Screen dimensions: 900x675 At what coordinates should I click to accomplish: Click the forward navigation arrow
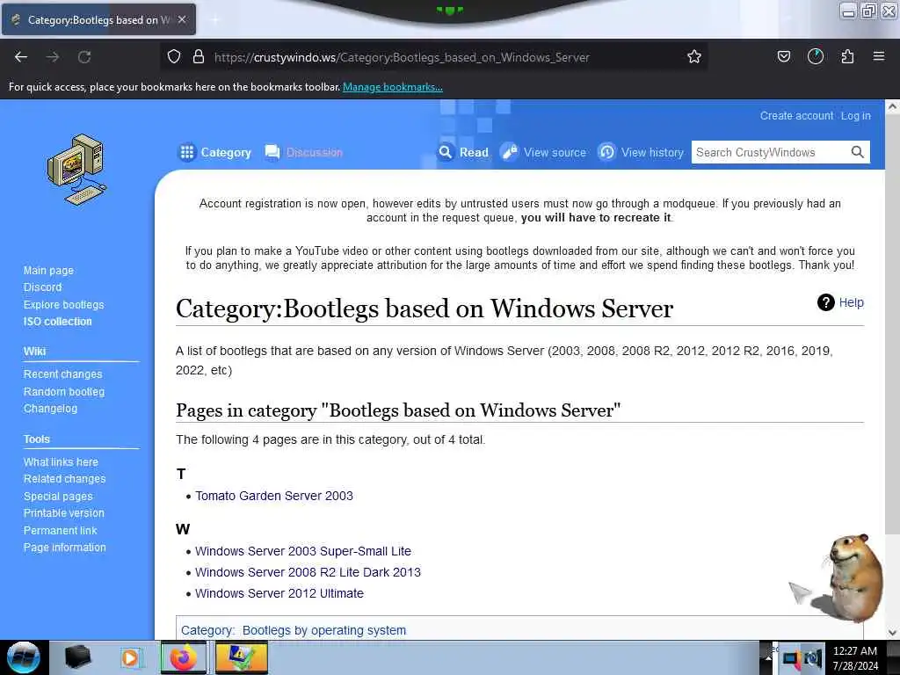pos(53,57)
